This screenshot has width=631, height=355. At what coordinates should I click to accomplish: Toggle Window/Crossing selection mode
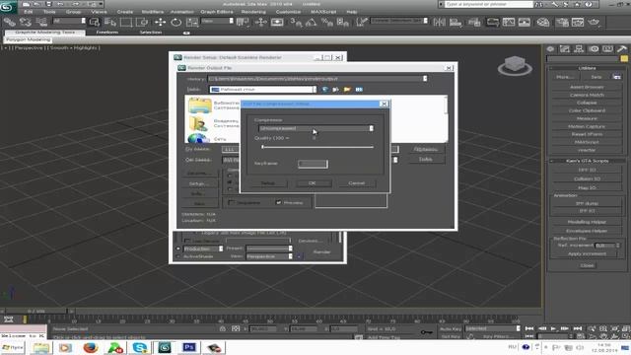coord(142,22)
